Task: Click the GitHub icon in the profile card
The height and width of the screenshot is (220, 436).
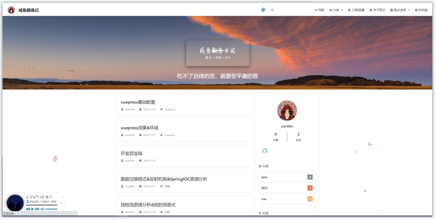Action: [265, 151]
